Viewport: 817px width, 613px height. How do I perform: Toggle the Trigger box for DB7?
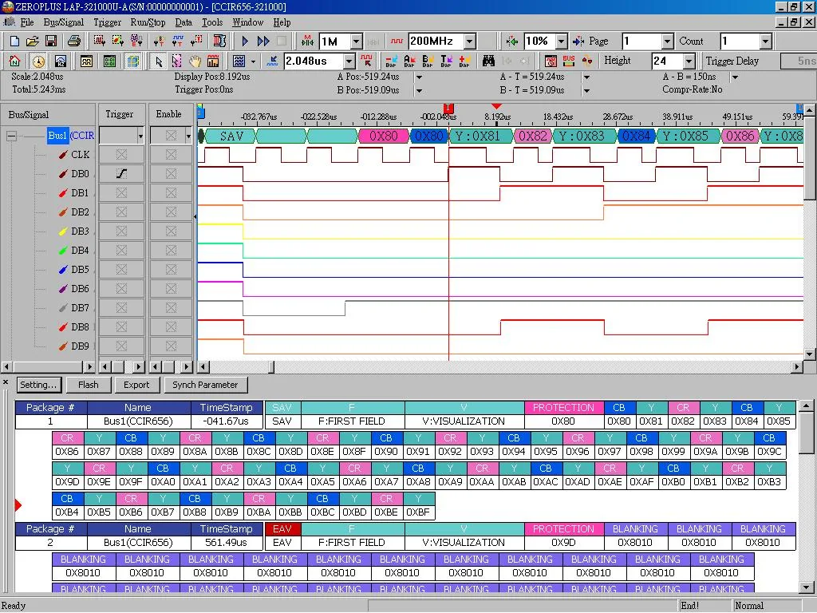point(121,307)
